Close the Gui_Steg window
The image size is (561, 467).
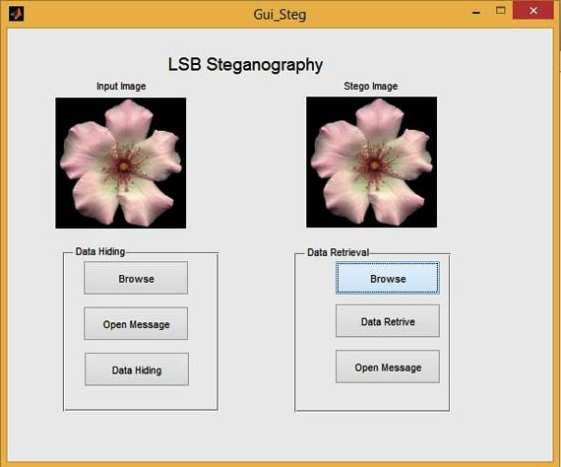coord(533,11)
